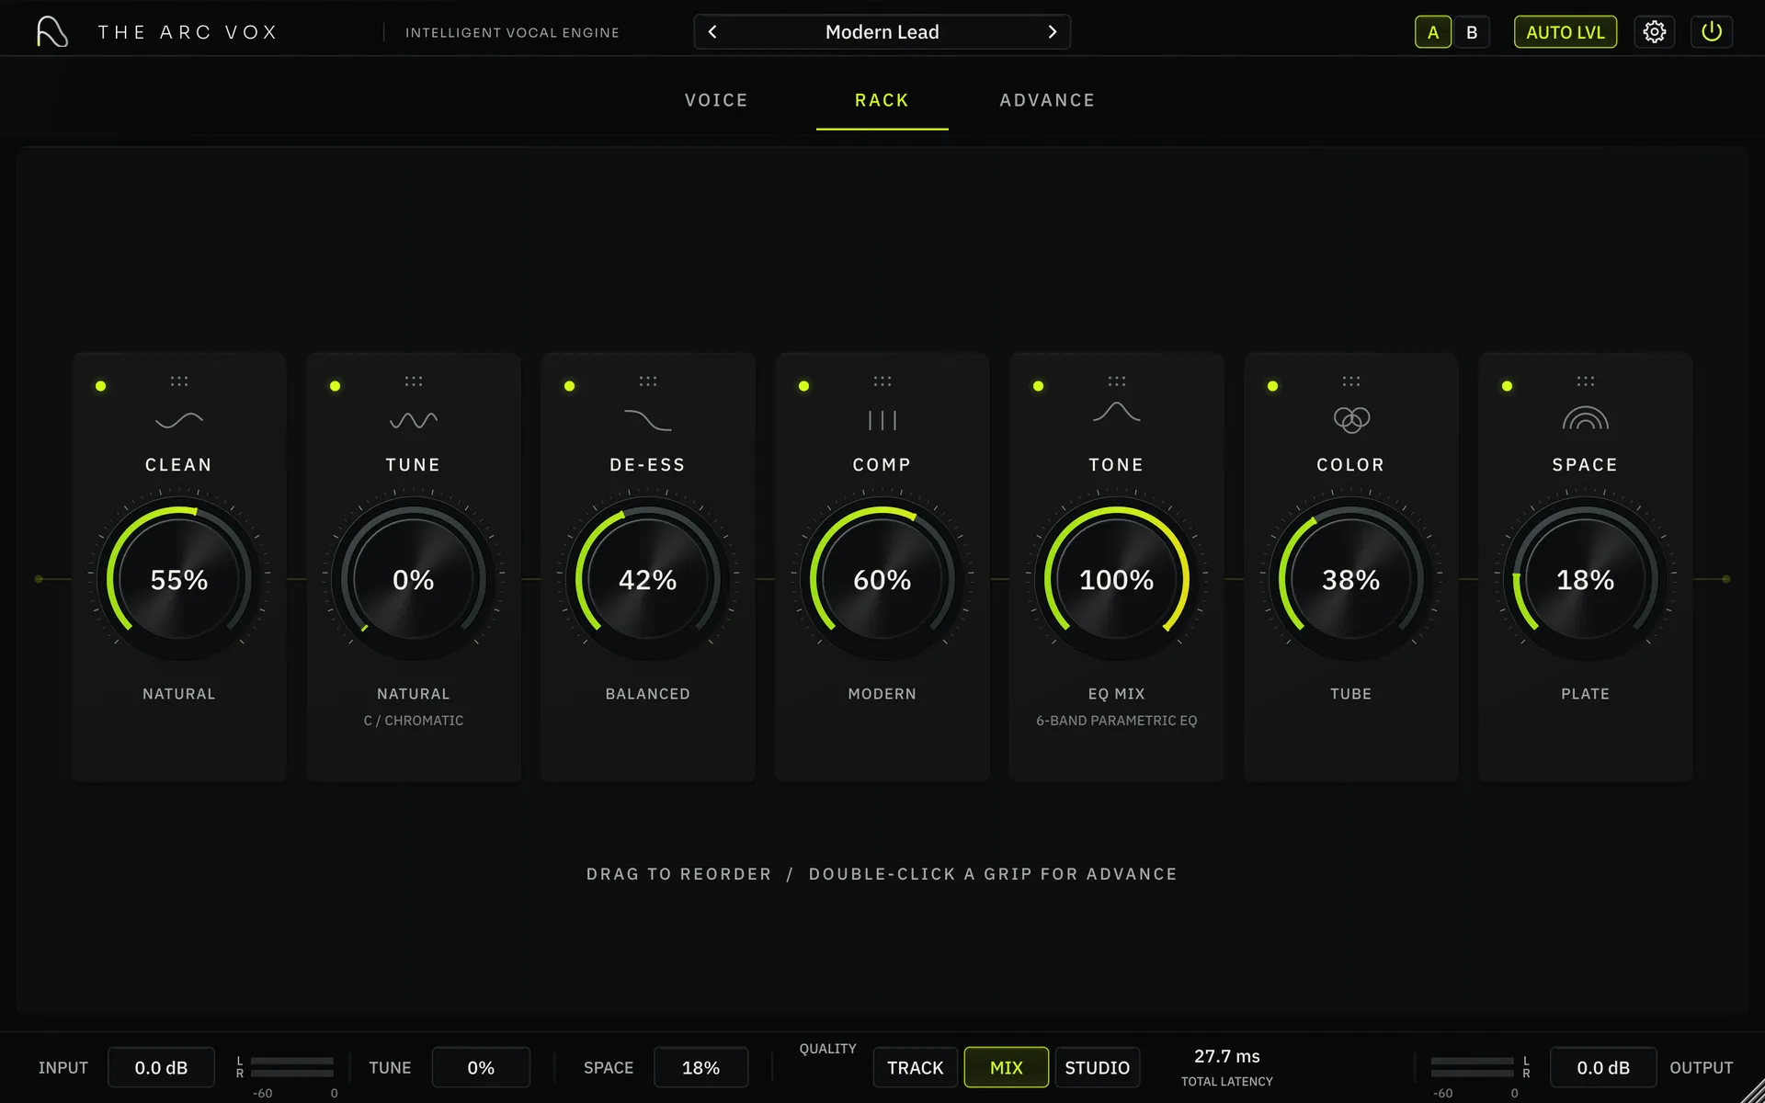Switch to B comparison slot
The height and width of the screenshot is (1103, 1765).
[1472, 32]
